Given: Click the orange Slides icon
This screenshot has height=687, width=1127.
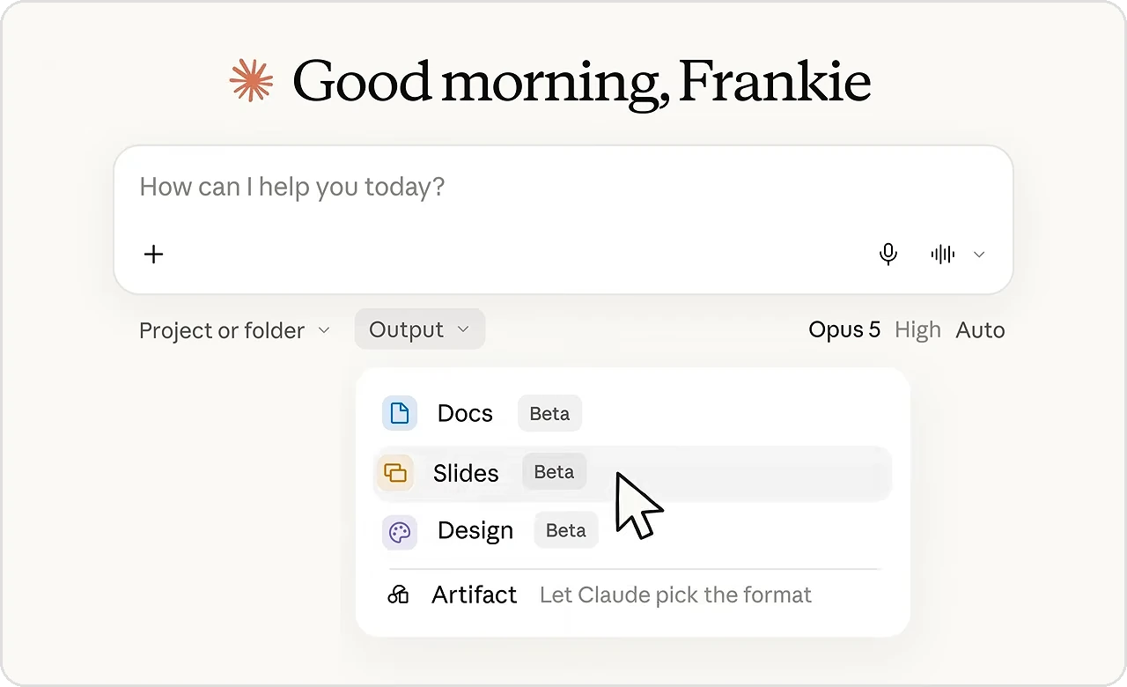Looking at the screenshot, I should pos(395,473).
